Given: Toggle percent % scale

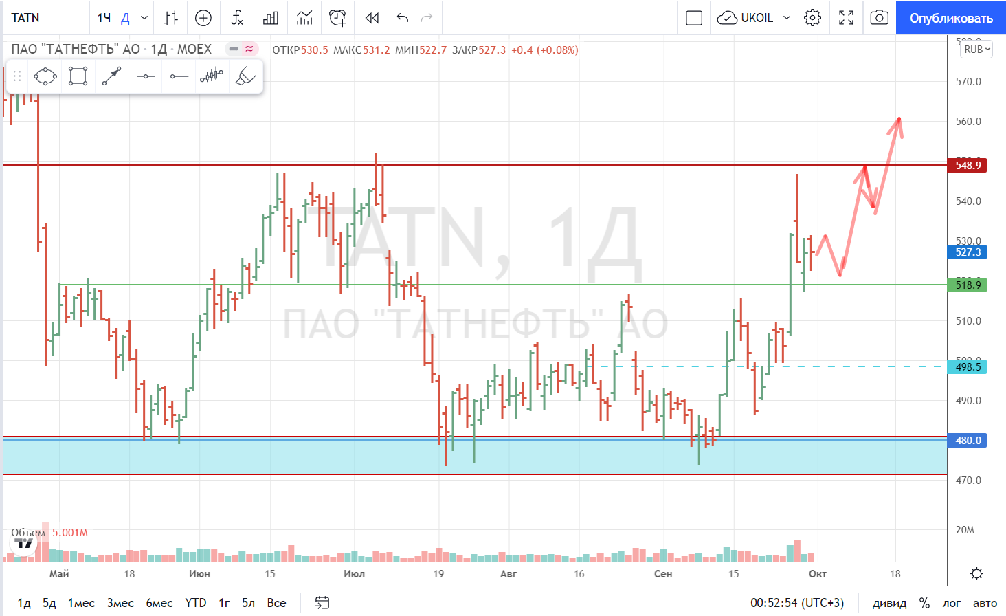Looking at the screenshot, I should point(924,603).
